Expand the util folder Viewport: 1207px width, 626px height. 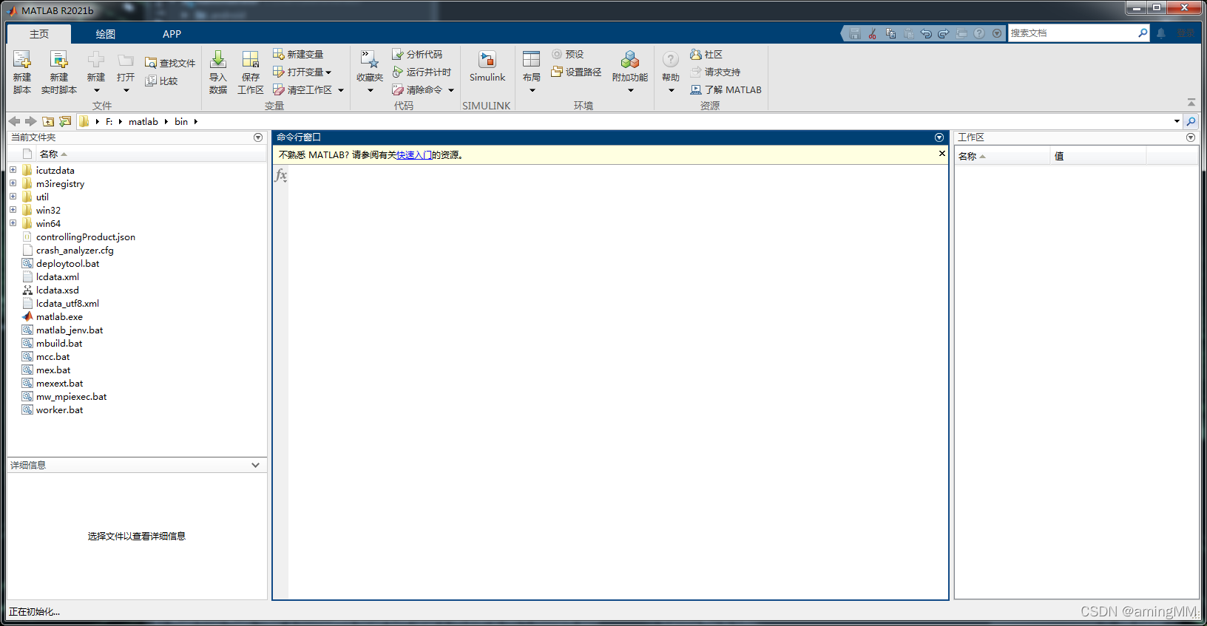(x=13, y=197)
